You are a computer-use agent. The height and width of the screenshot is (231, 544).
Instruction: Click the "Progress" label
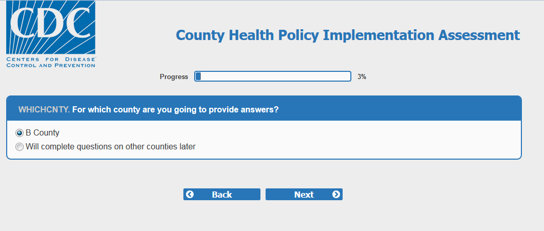174,77
